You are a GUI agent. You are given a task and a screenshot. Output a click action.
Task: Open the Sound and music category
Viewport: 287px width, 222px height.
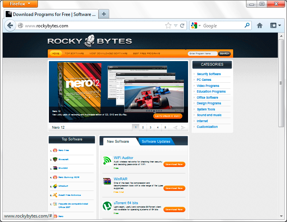[x=209, y=115]
